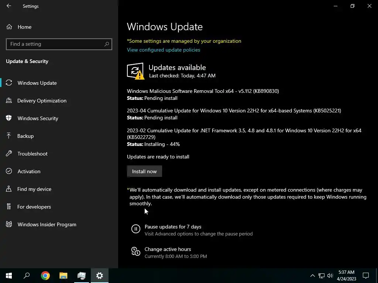Open Windows Insider Program label
This screenshot has height=283, width=378.
click(x=47, y=224)
